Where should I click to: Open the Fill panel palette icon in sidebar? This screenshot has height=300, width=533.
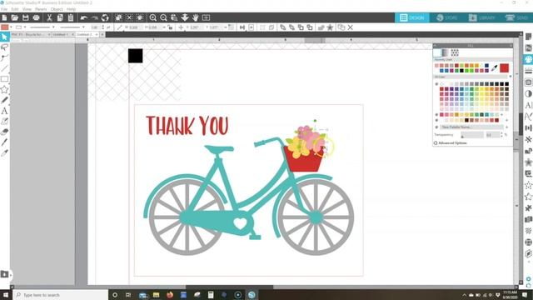click(x=528, y=59)
